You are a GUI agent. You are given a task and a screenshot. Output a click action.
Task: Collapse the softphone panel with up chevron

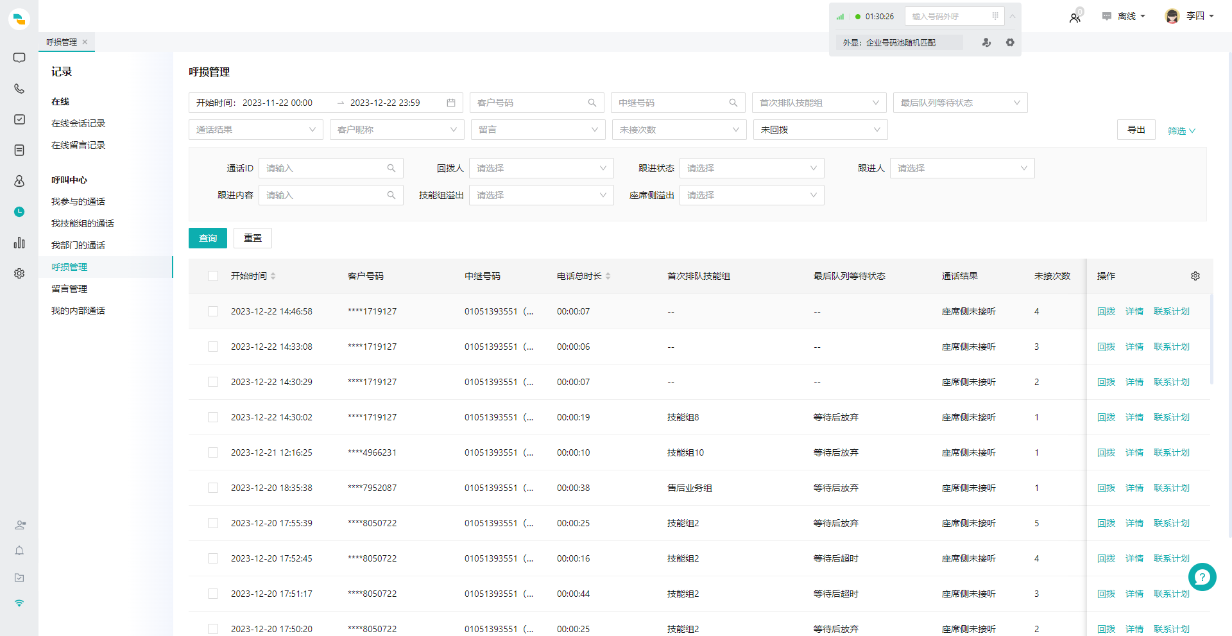click(x=1013, y=16)
